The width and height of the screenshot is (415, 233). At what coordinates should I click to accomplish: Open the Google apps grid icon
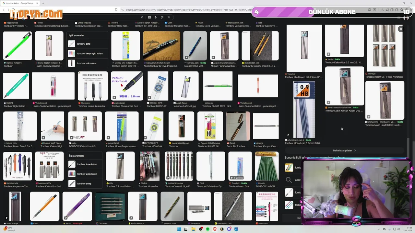pos(399,17)
